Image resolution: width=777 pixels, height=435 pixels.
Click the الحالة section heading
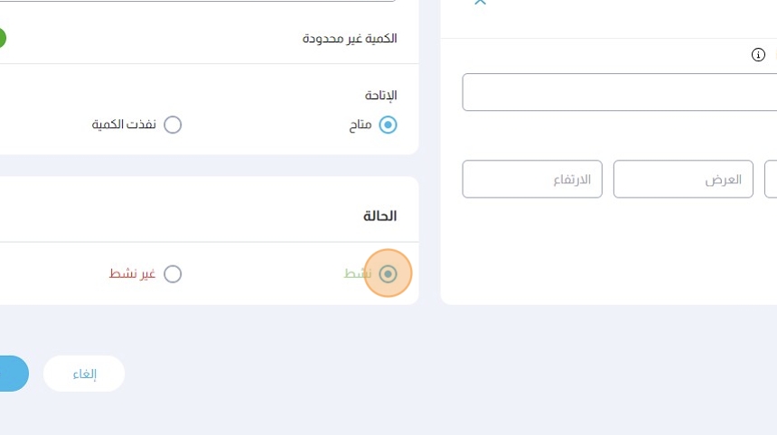(x=379, y=216)
